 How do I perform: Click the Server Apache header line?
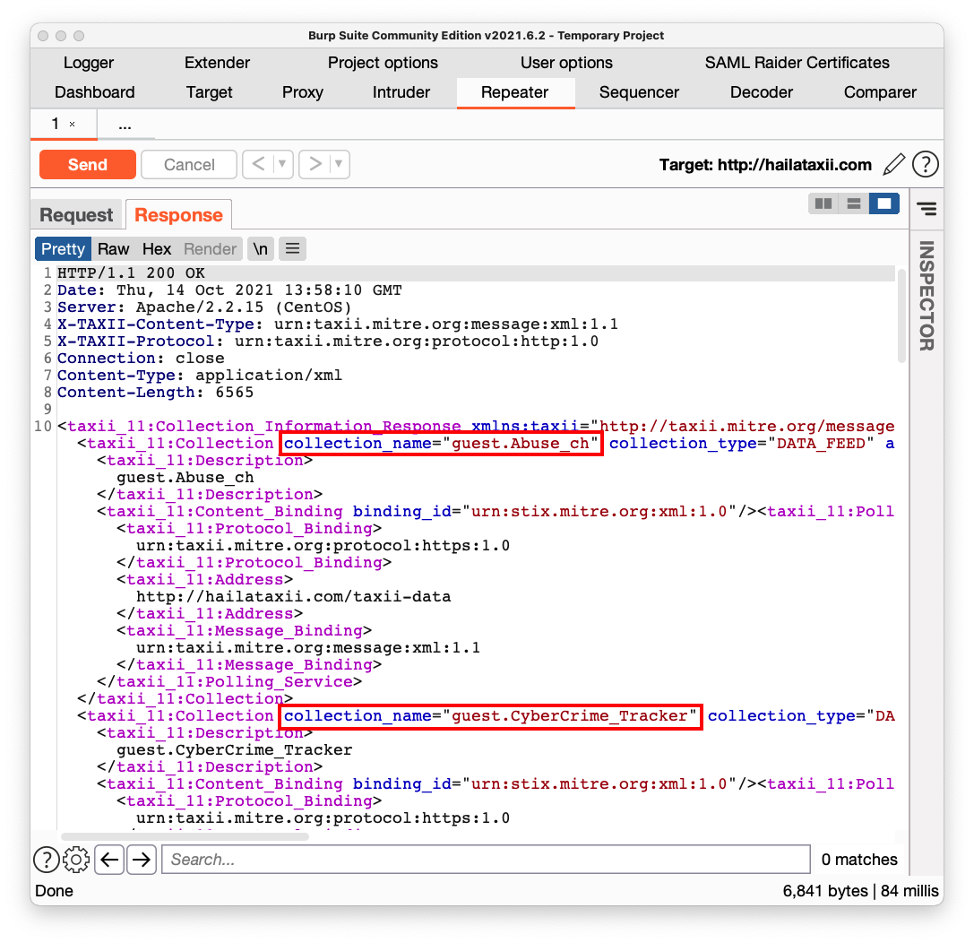[x=204, y=307]
